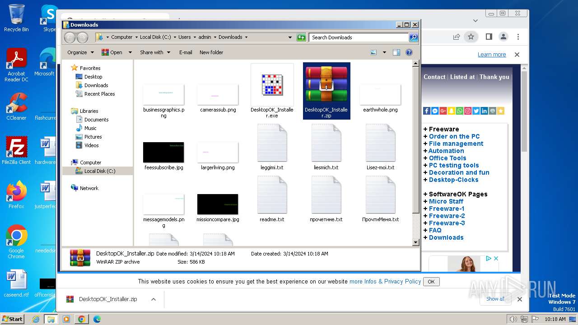The width and height of the screenshot is (578, 325).
Task: Click the Start button on taskbar
Action: (13, 319)
